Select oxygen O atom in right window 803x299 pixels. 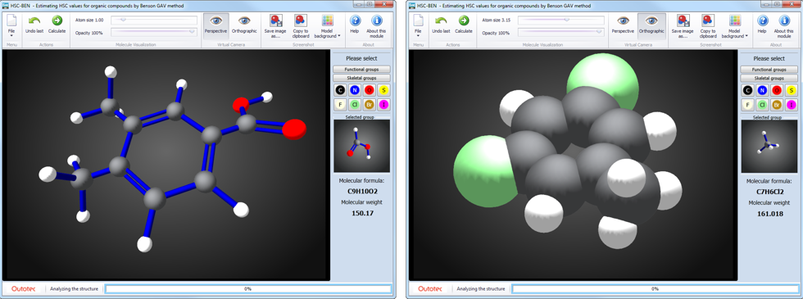(777, 91)
